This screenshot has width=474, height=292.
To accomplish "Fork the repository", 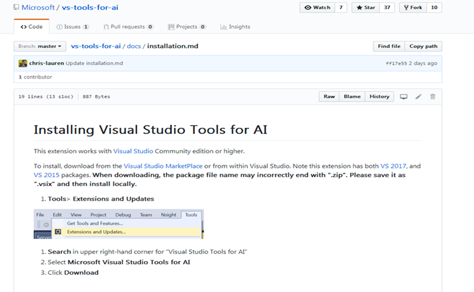I will [413, 7].
